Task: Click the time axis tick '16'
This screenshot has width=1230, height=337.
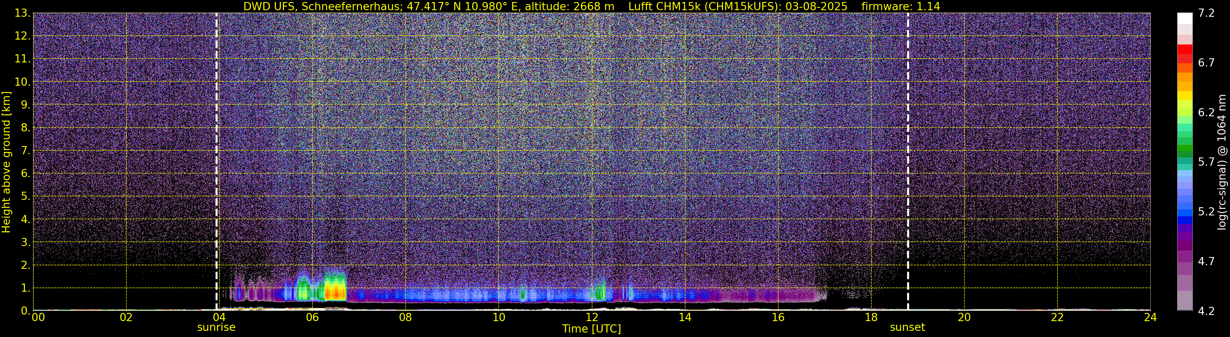Action: (778, 317)
